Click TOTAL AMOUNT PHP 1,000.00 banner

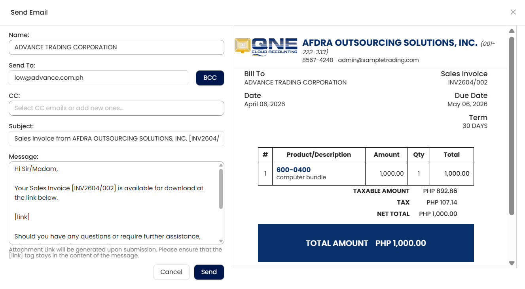pos(366,243)
